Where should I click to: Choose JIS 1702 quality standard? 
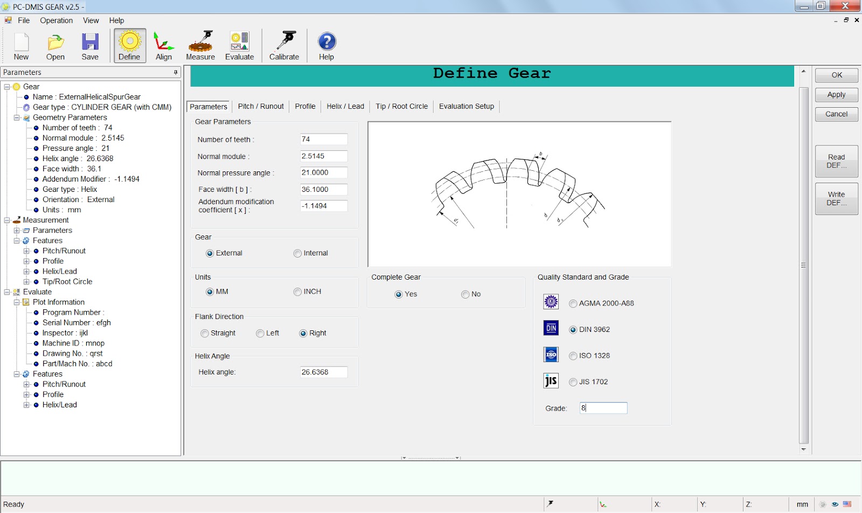pyautogui.click(x=573, y=382)
